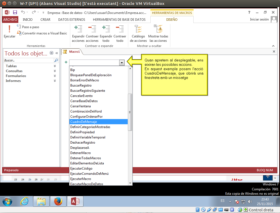Click the Access taskbar button
Image resolution: width=280 pixels, height=213 pixels.
tap(75, 202)
